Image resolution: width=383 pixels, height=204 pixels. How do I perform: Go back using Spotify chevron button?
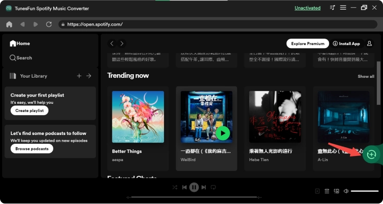point(112,43)
